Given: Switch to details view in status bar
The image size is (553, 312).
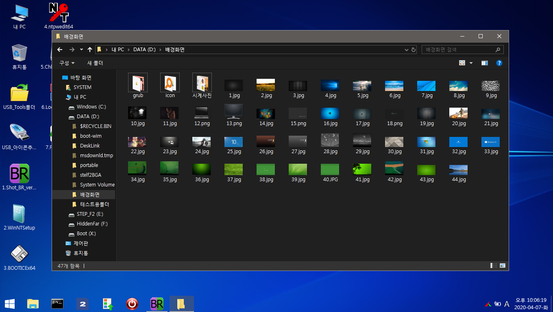Looking at the screenshot, I should click(x=494, y=266).
